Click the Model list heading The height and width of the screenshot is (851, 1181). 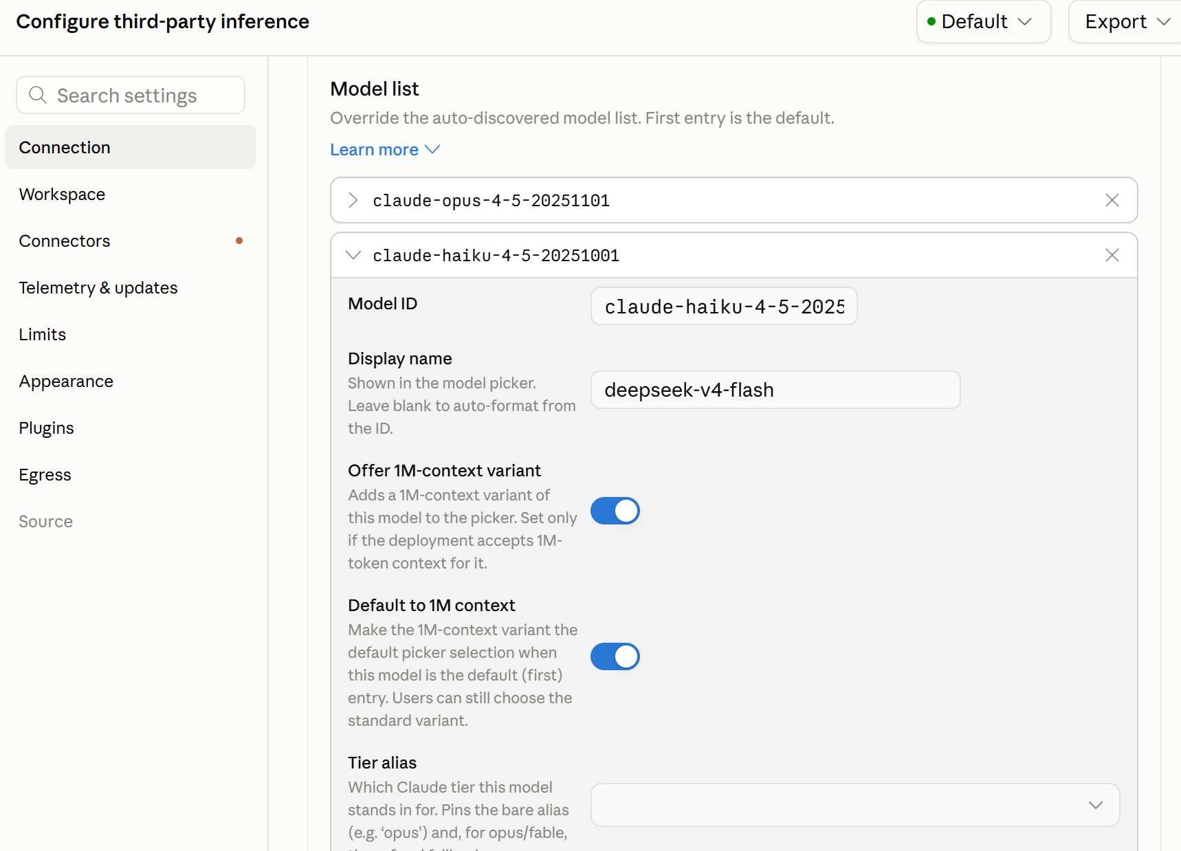click(375, 89)
